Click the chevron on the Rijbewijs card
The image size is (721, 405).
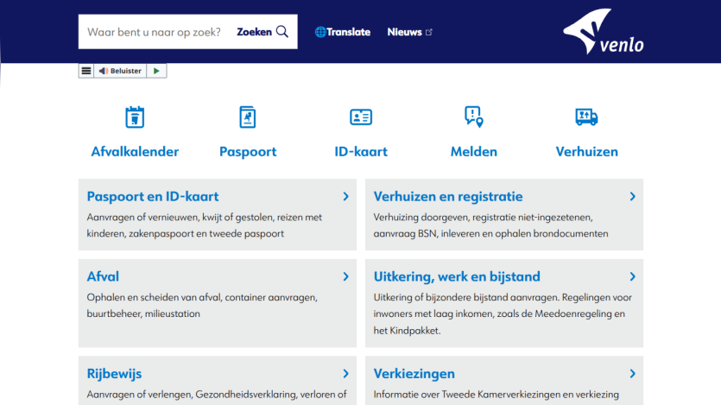click(x=345, y=373)
